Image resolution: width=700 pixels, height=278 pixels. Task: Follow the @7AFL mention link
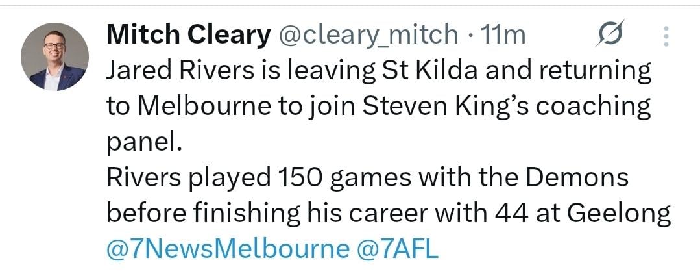coord(398,247)
